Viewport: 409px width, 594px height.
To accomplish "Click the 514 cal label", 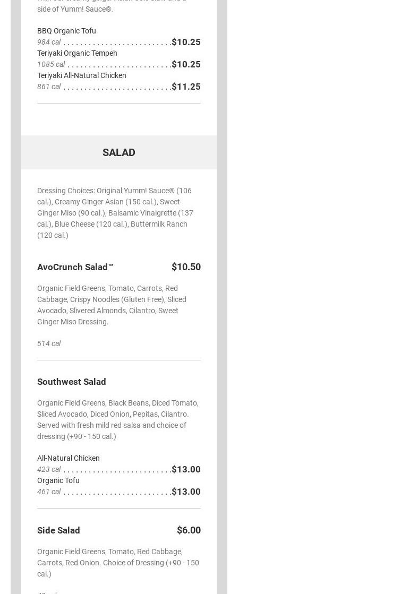I will [x=49, y=343].
